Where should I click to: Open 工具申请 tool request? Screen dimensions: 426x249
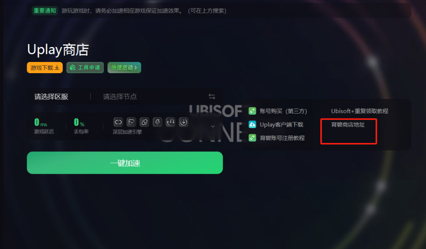[x=85, y=68]
